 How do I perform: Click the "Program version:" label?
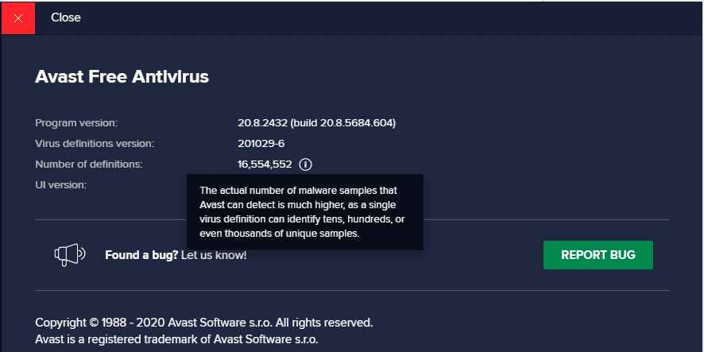(x=76, y=123)
